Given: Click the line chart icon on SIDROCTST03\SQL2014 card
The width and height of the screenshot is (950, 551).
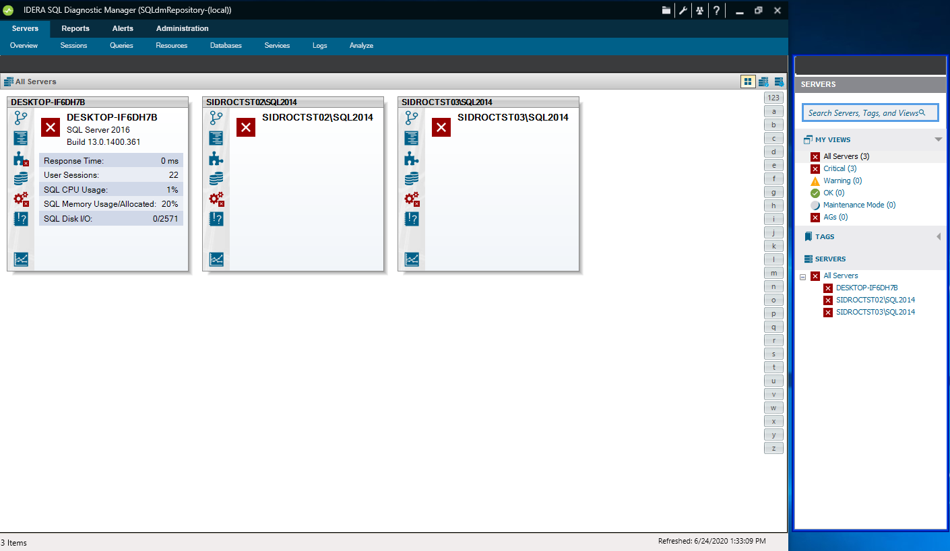Looking at the screenshot, I should [412, 259].
